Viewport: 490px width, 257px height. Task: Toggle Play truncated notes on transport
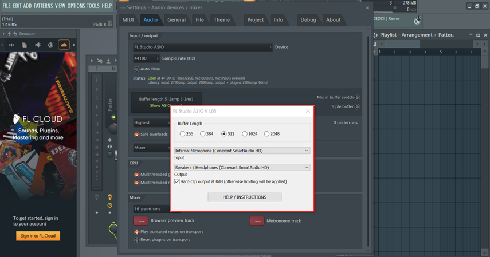(136, 232)
